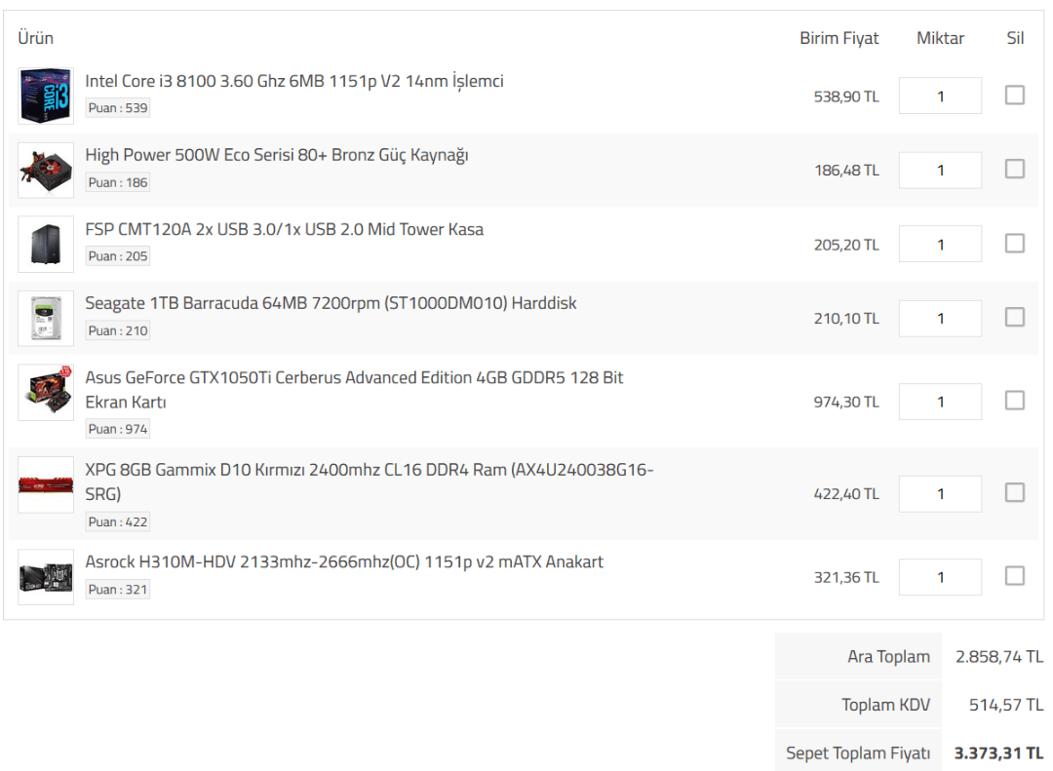
Task: Click the High Power 500W Eco title link
Action: 276,156
